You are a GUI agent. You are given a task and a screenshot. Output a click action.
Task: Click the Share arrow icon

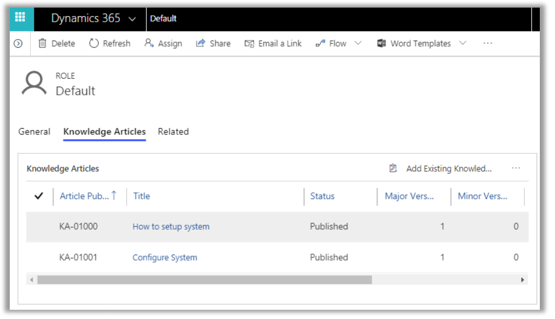pyautogui.click(x=201, y=43)
